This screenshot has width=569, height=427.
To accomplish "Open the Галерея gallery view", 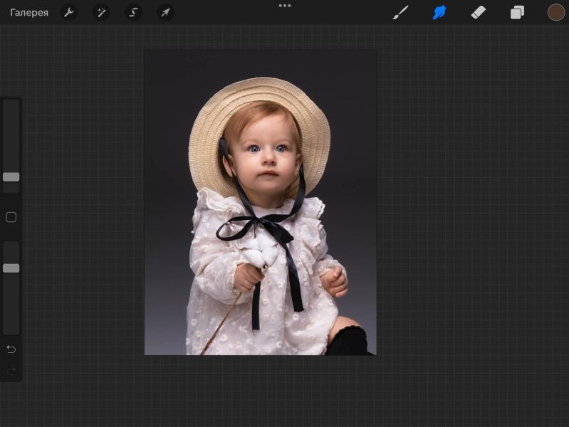I will (29, 13).
